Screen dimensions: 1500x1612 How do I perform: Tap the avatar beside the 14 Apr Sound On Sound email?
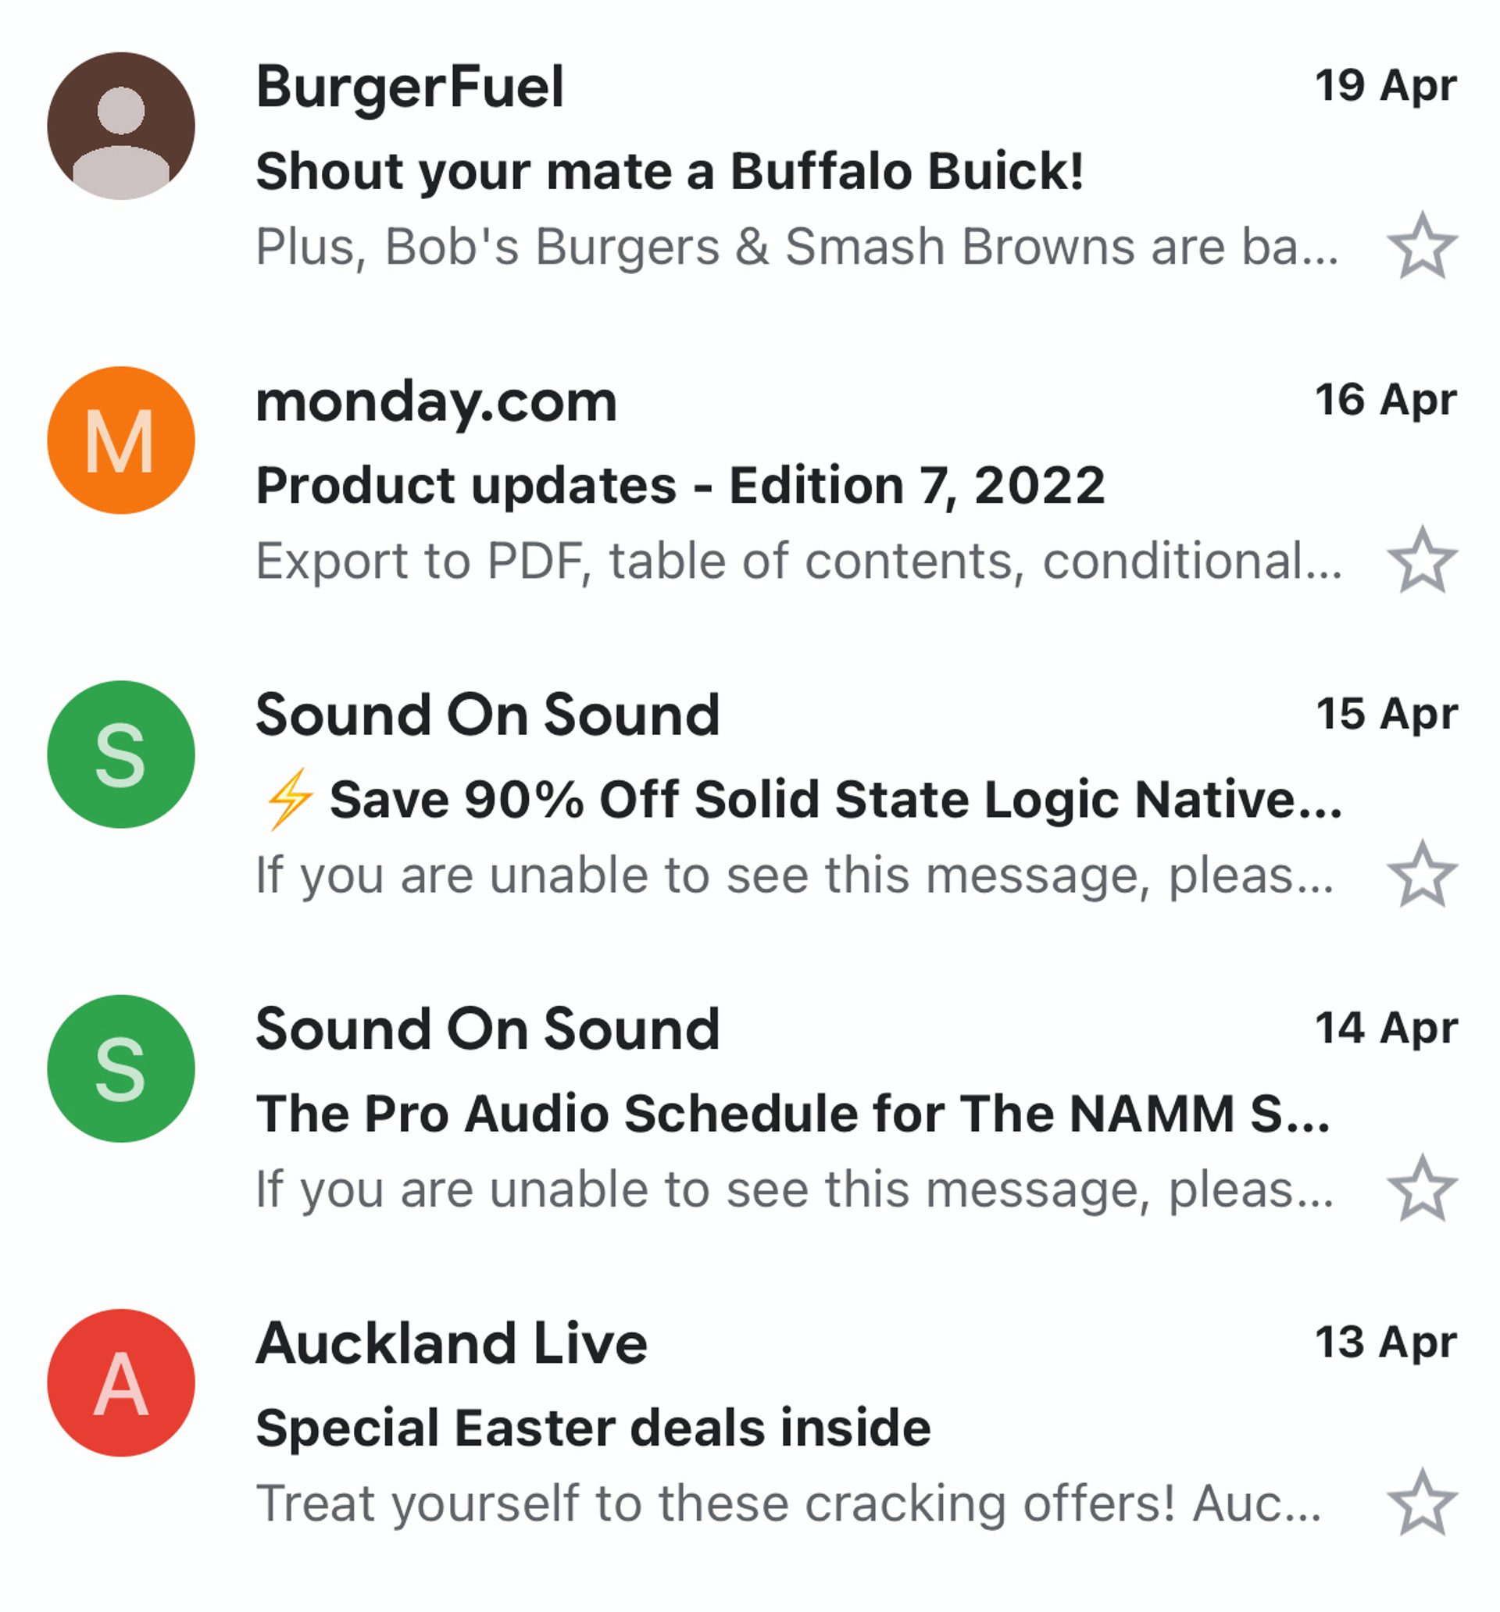pos(121,1068)
